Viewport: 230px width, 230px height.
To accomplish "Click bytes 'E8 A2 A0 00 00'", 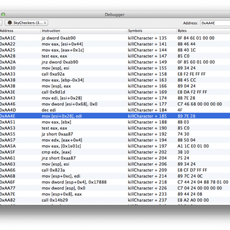I will (x=193, y=200).
